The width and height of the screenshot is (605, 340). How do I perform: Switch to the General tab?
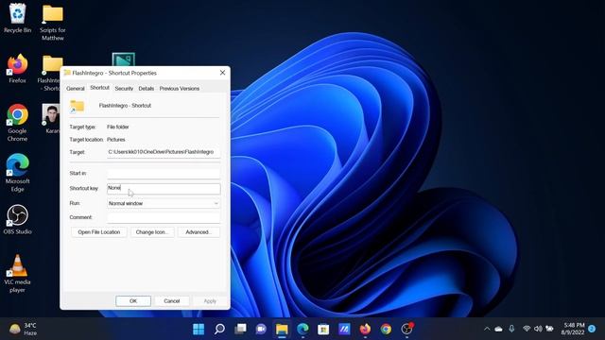click(76, 88)
